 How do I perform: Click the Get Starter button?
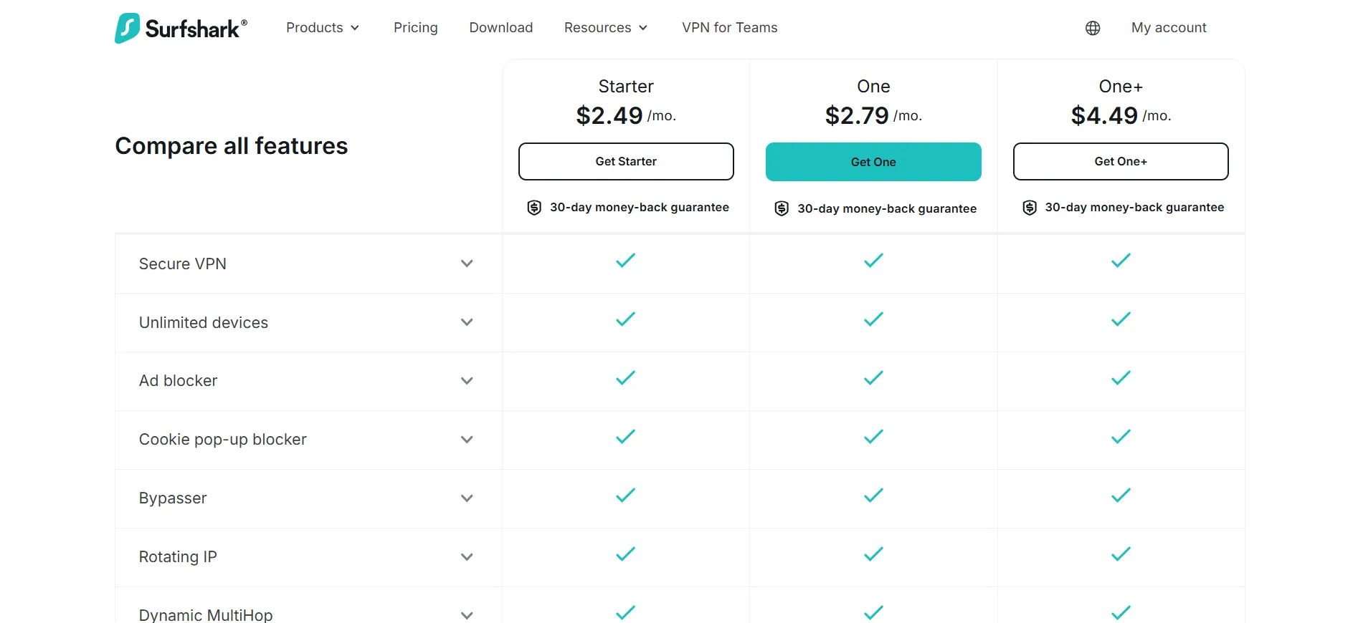[626, 161]
